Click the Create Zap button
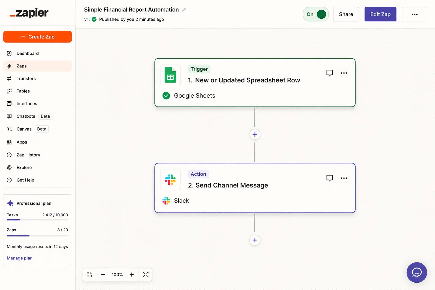This screenshot has width=435, height=290. tap(37, 37)
